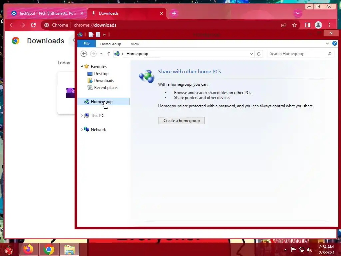
Task: Expand the This PC tree node
Action: [x=82, y=115]
